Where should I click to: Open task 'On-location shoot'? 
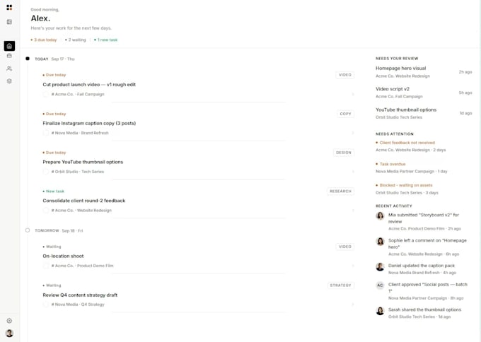[x=63, y=256]
